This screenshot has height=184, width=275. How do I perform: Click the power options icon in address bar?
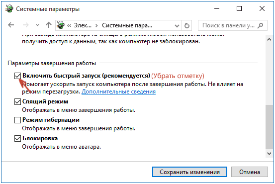click(61, 25)
